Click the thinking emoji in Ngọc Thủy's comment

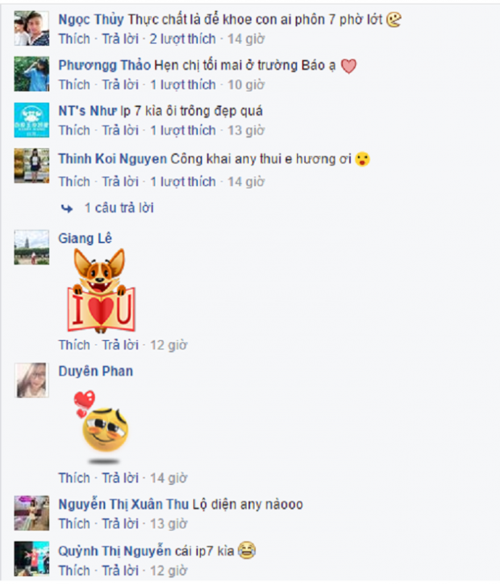(393, 20)
